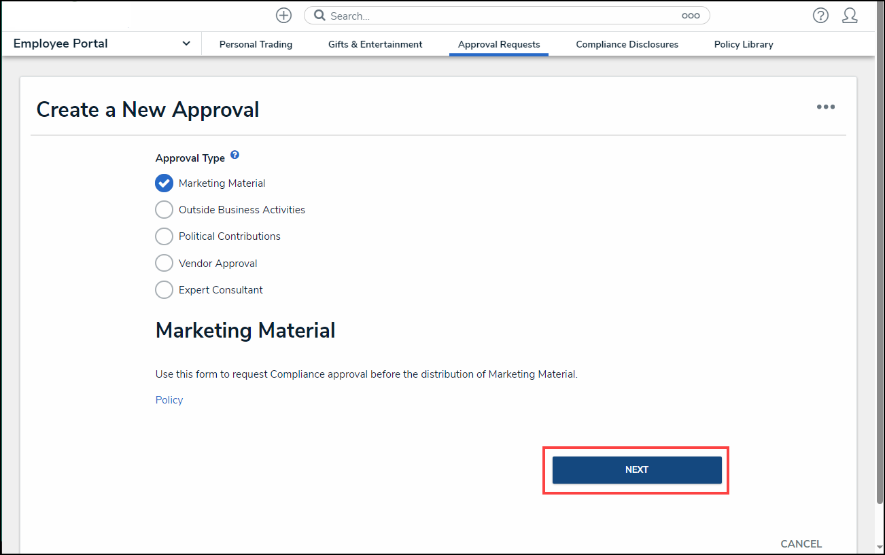
Task: Choose Expert Consultant approval type
Action: pyautogui.click(x=164, y=290)
